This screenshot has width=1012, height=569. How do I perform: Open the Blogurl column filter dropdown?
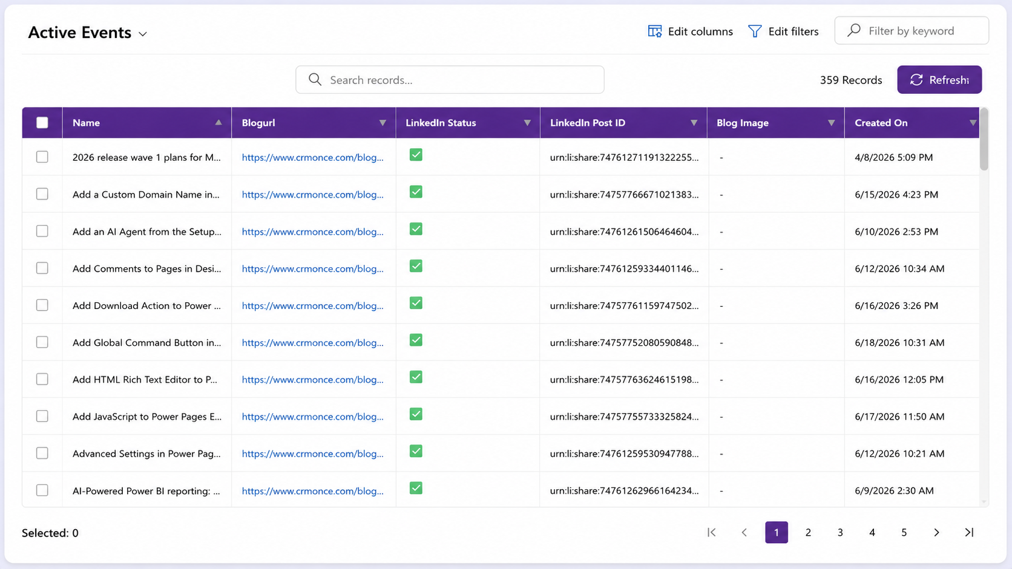pos(383,123)
